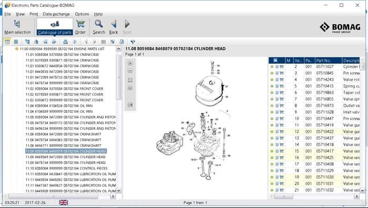Open Main selection tree view
Viewport: 368px width, 208px height.
click(17, 27)
